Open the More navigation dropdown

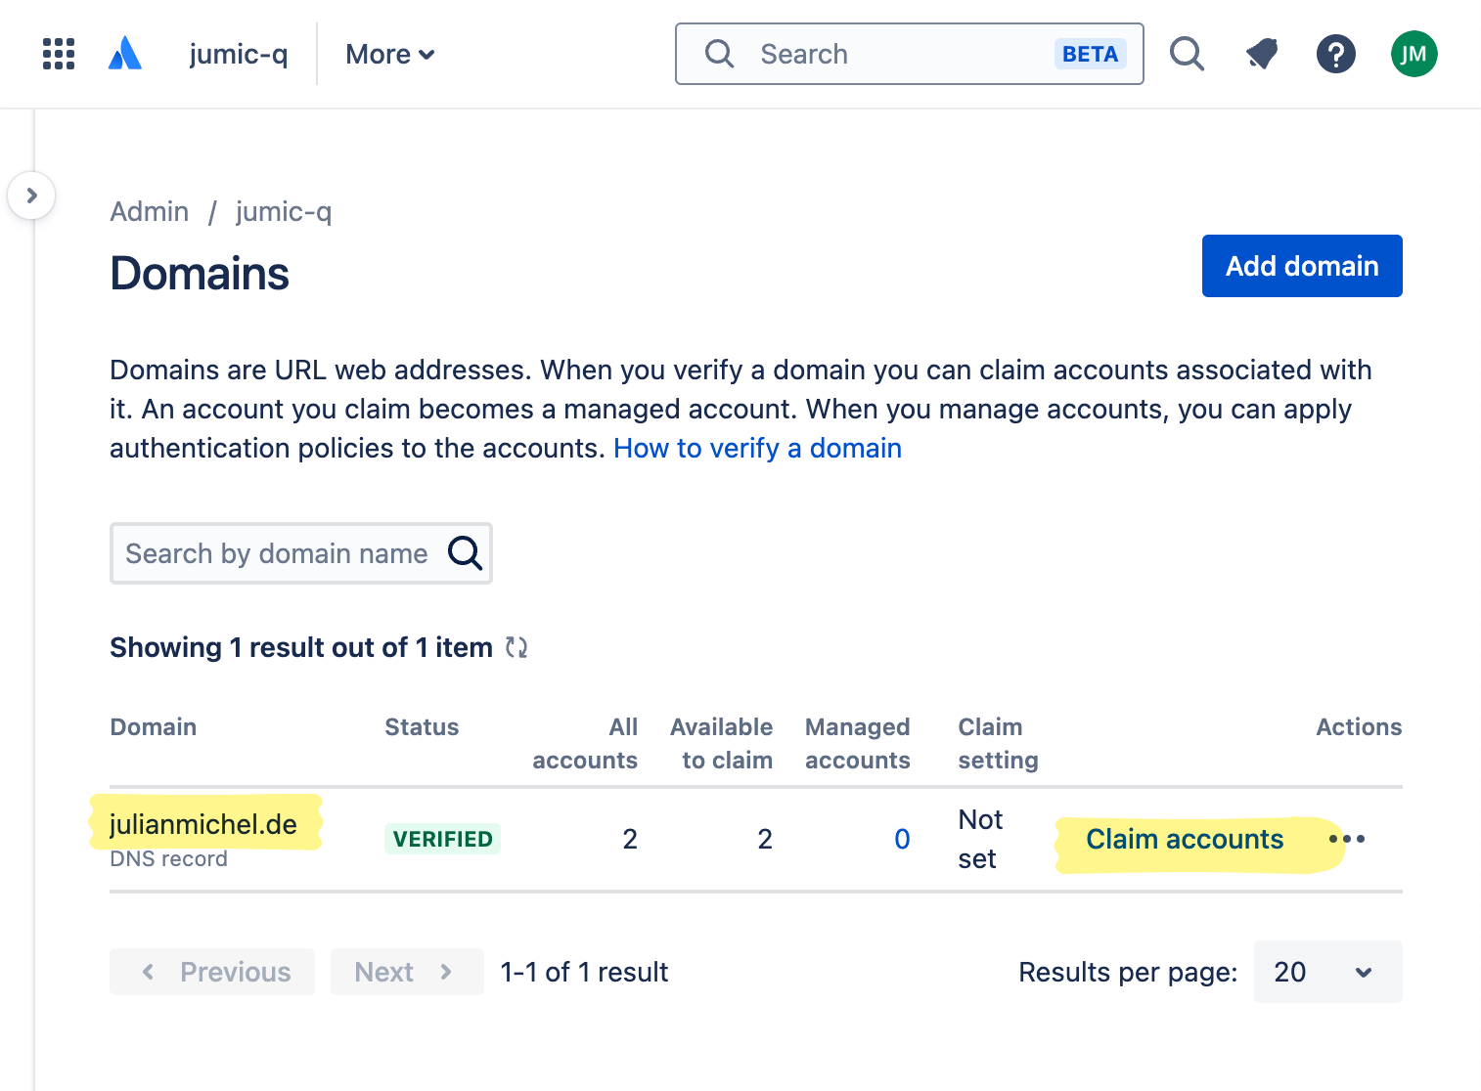pos(388,54)
